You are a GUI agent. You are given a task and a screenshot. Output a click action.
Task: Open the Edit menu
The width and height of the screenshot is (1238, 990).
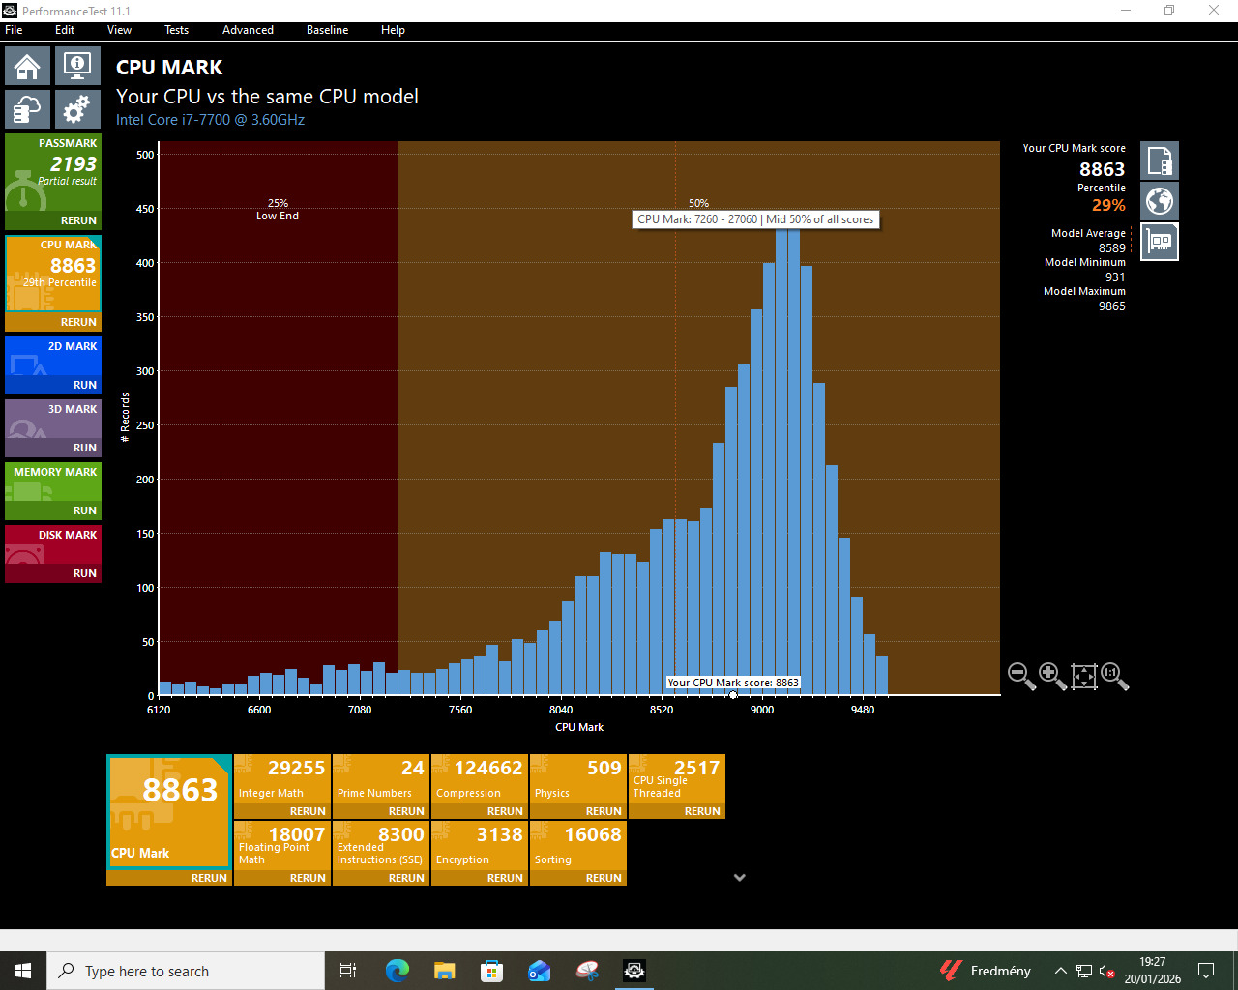click(x=65, y=30)
